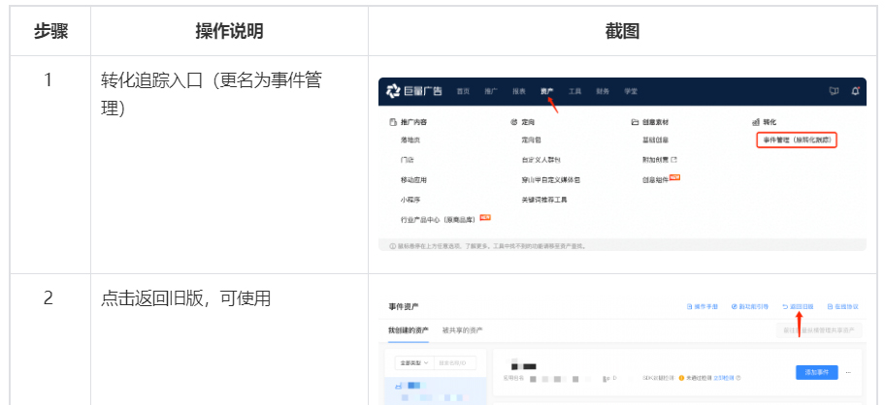Click the 巨量广告 logo in header
Screen dimensions: 885x405
click(x=414, y=91)
